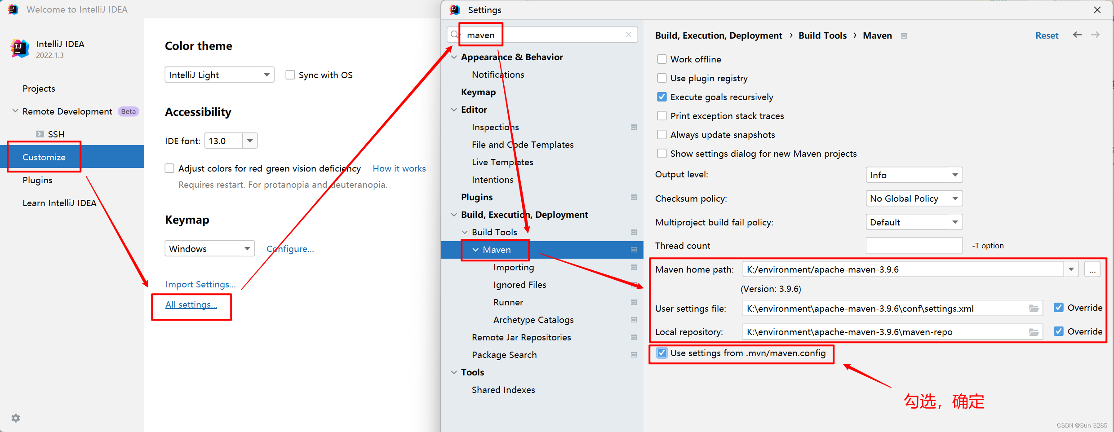Click the Import Settings... link
Image resolution: width=1114 pixels, height=432 pixels.
coord(200,284)
